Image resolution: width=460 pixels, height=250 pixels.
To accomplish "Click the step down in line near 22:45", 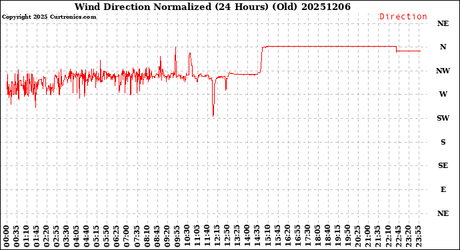I will (x=397, y=49).
